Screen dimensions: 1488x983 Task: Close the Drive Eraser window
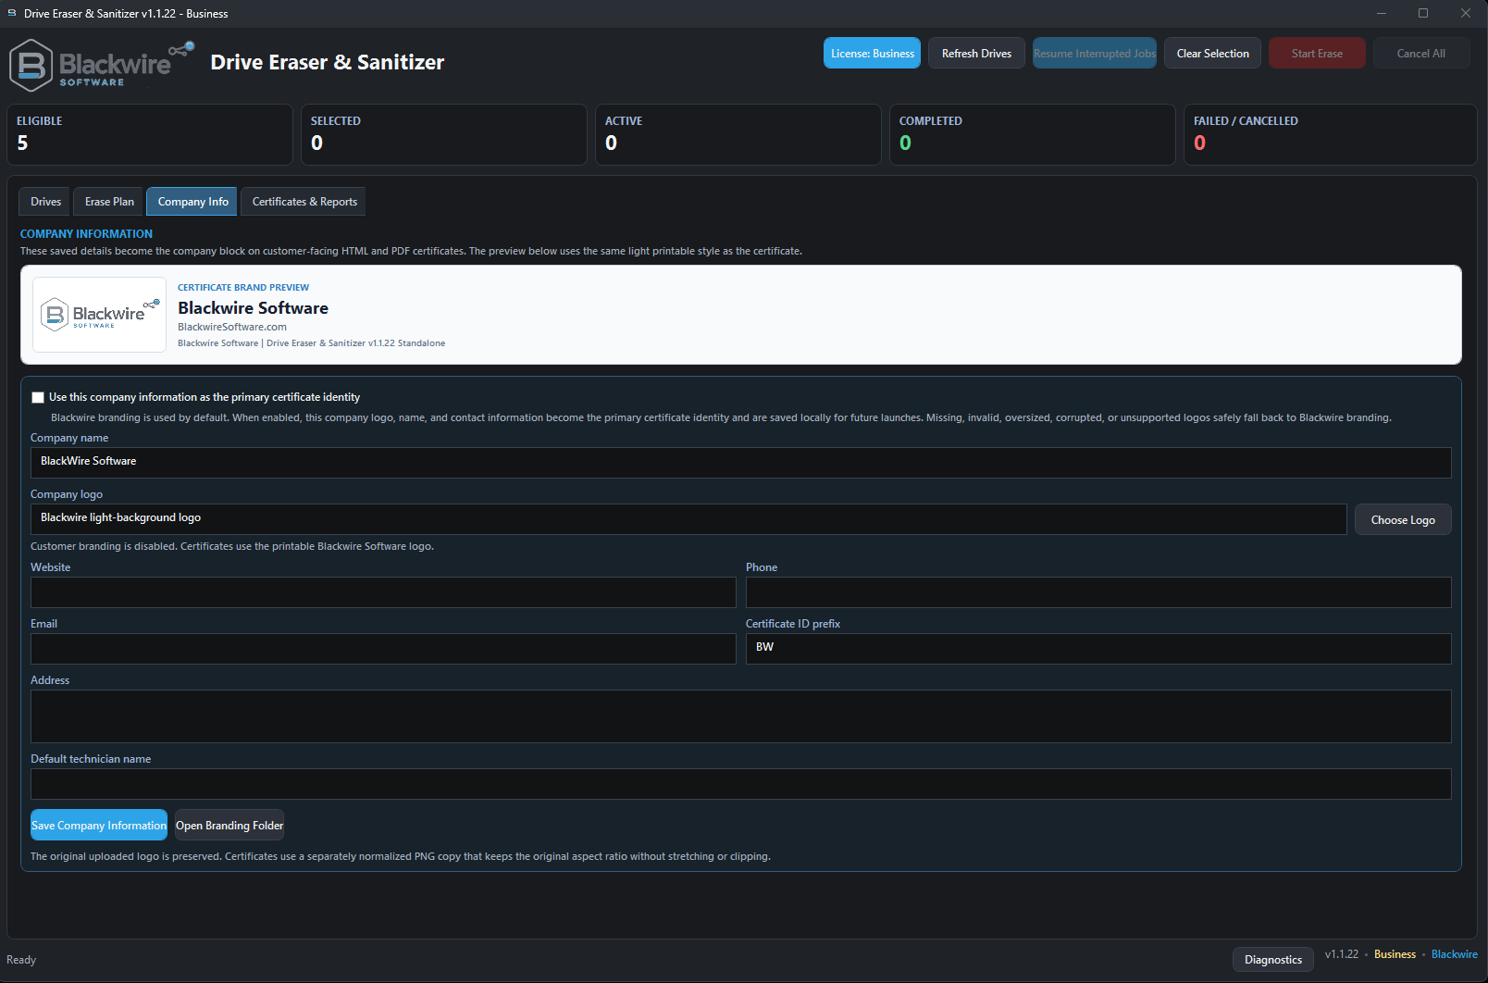click(1466, 14)
